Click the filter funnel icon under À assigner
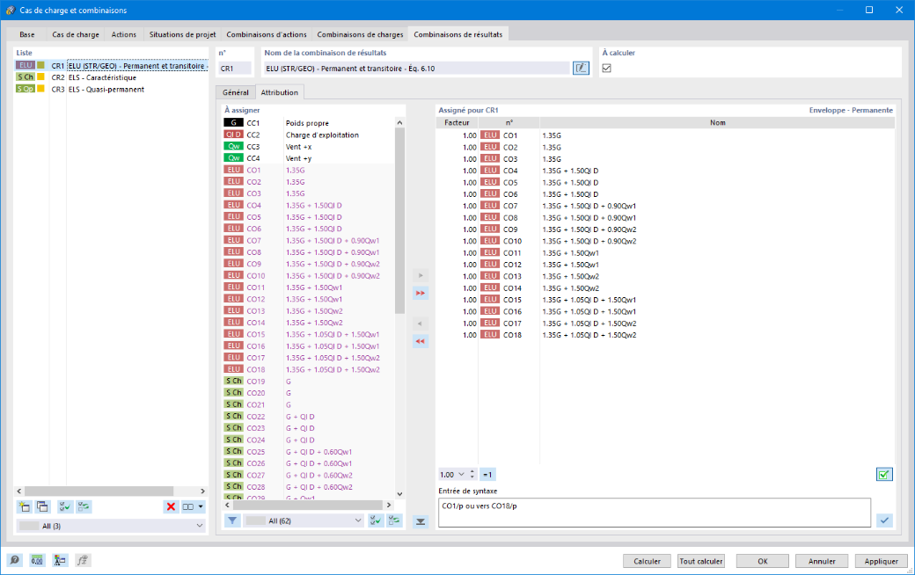Image resolution: width=915 pixels, height=575 pixels. pos(232,520)
